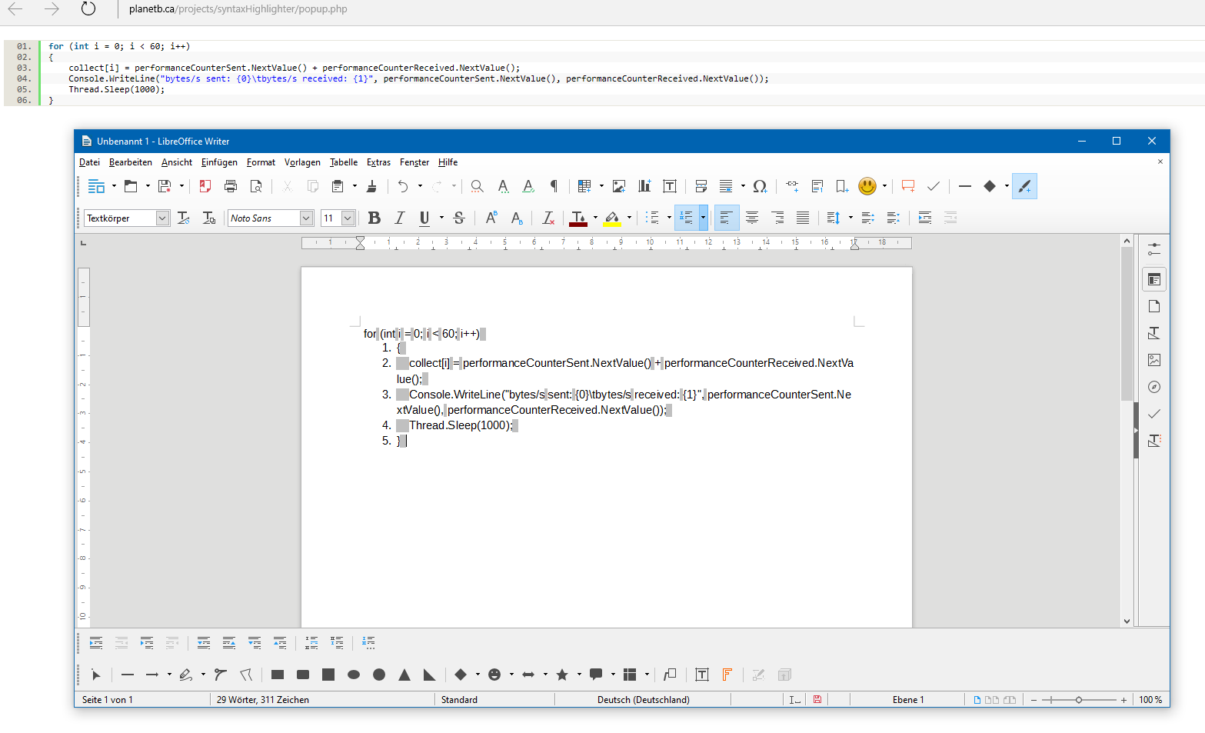1205x733 pixels.
Task: Expand the font color dropdown arrow
Action: [595, 218]
